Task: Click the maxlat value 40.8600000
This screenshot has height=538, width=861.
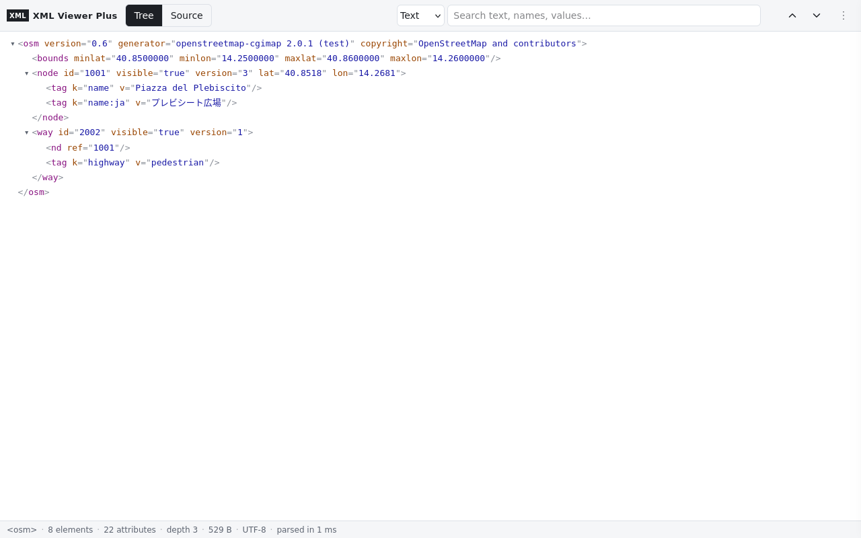Action: click(353, 59)
